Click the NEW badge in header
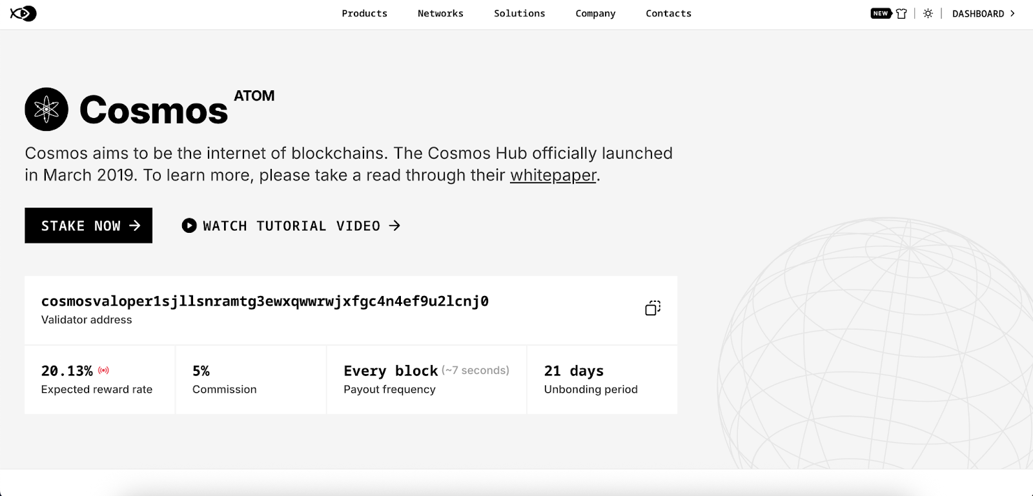 [881, 14]
